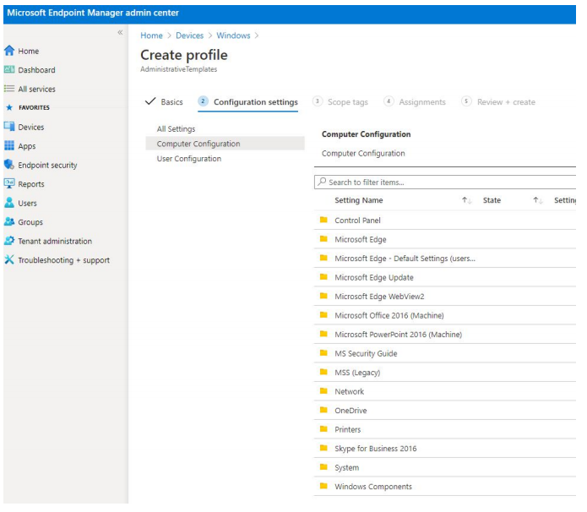Image resolution: width=587 pixels, height=512 pixels.
Task: Click the Tenant administration gear icon
Action: [x=9, y=241]
